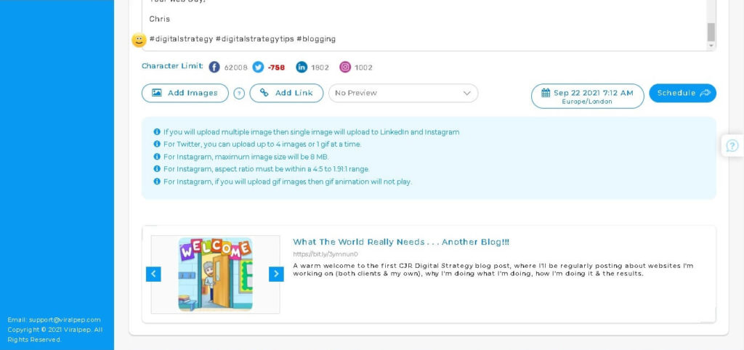
Task: Open the 'What The World Really Needs' blog title
Action: pos(401,242)
